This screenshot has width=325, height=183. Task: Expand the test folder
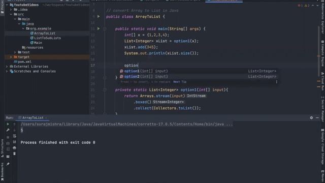(x=15, y=52)
